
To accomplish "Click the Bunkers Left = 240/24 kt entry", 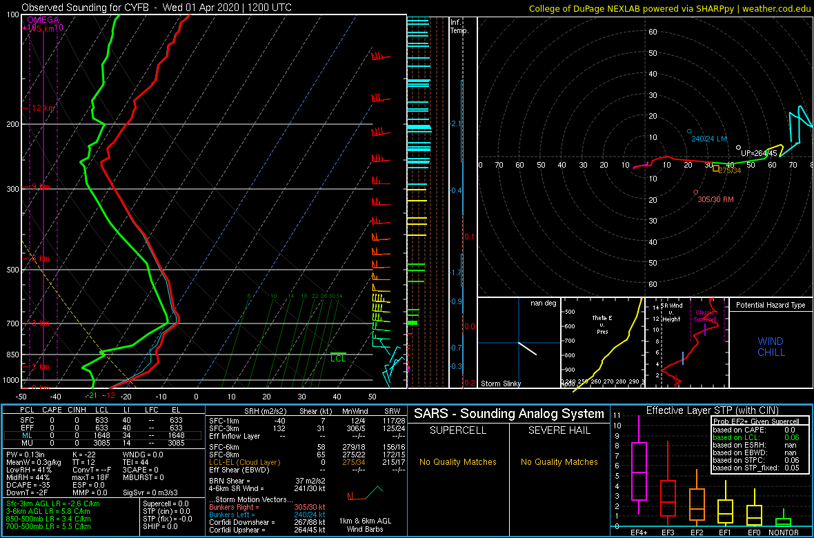I will pos(268,515).
